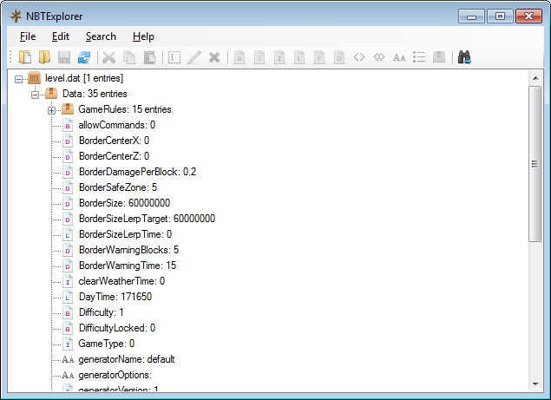Select the BorderCenterX: 0 tag
The height and width of the screenshot is (400, 551).
114,141
